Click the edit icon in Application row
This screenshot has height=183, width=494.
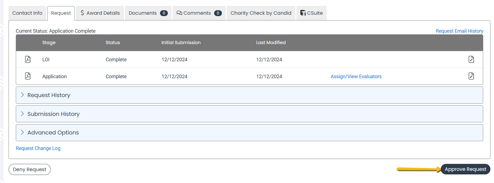pyautogui.click(x=471, y=76)
